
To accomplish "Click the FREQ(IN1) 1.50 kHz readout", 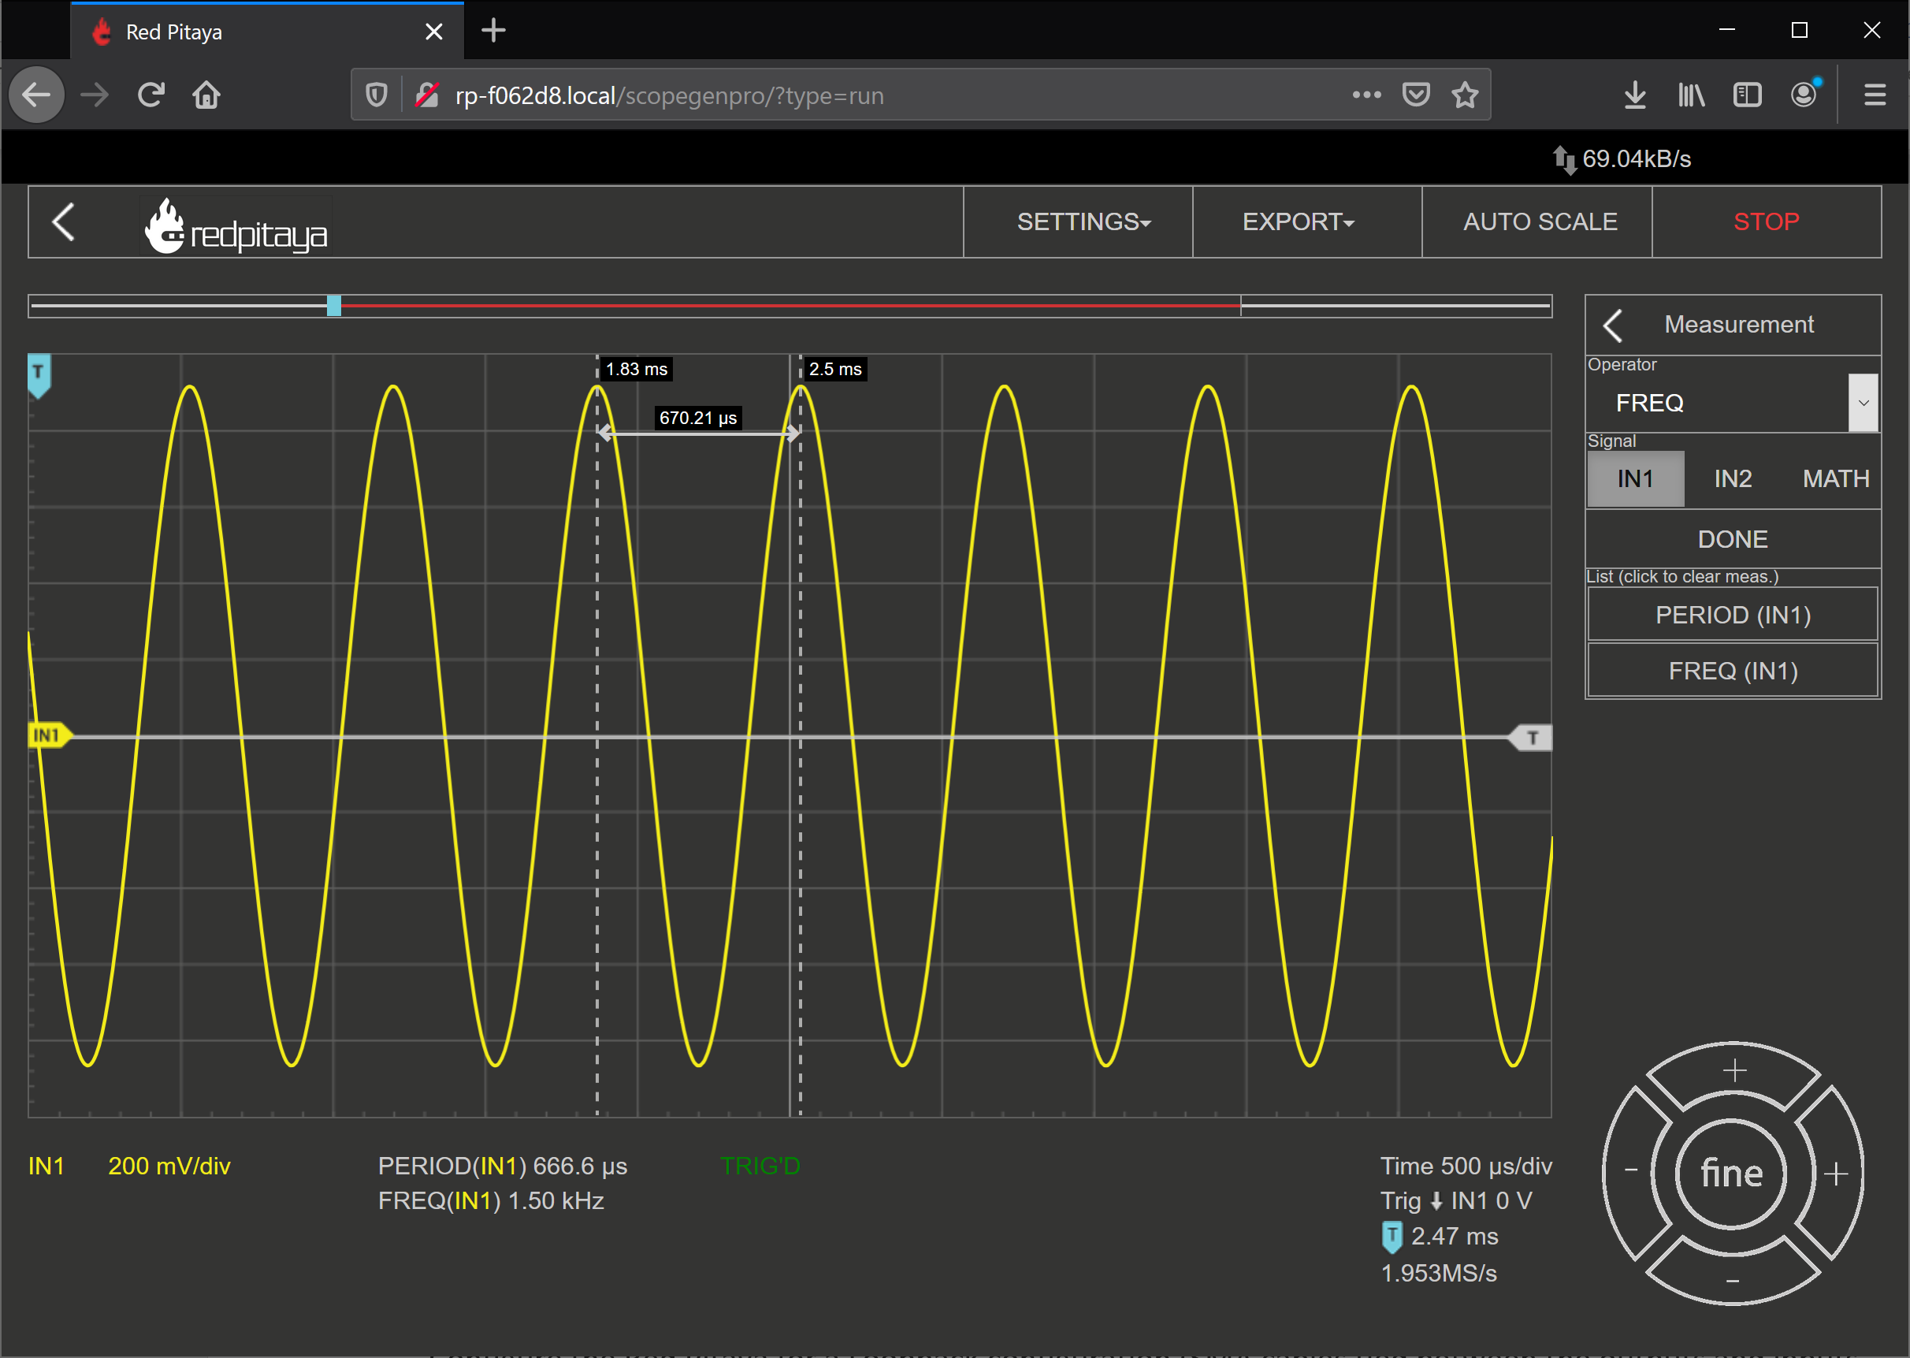I will (491, 1201).
